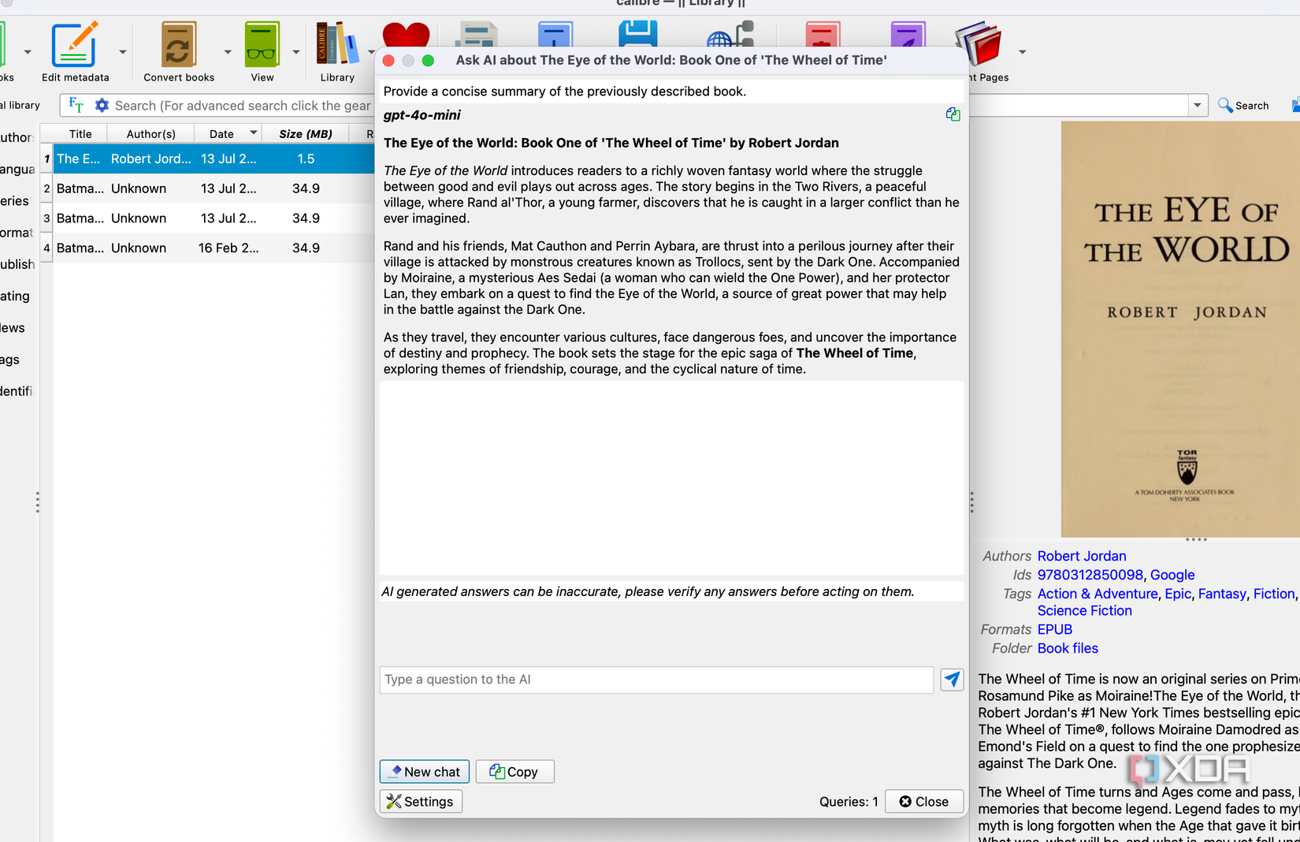The width and height of the screenshot is (1300, 842).
Task: Copy the AI response via top-right icon
Action: click(x=953, y=114)
